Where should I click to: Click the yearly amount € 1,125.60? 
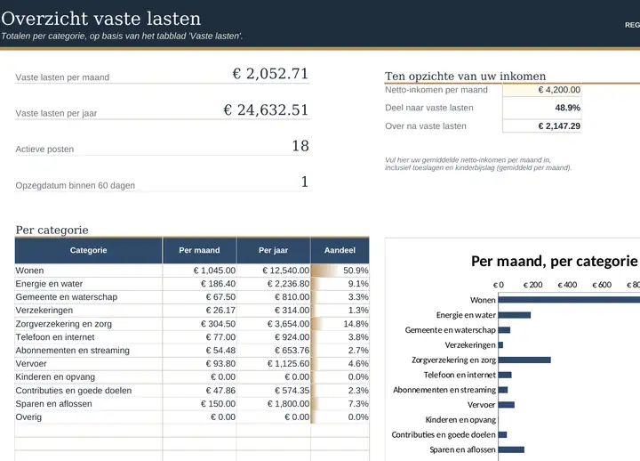(273, 364)
